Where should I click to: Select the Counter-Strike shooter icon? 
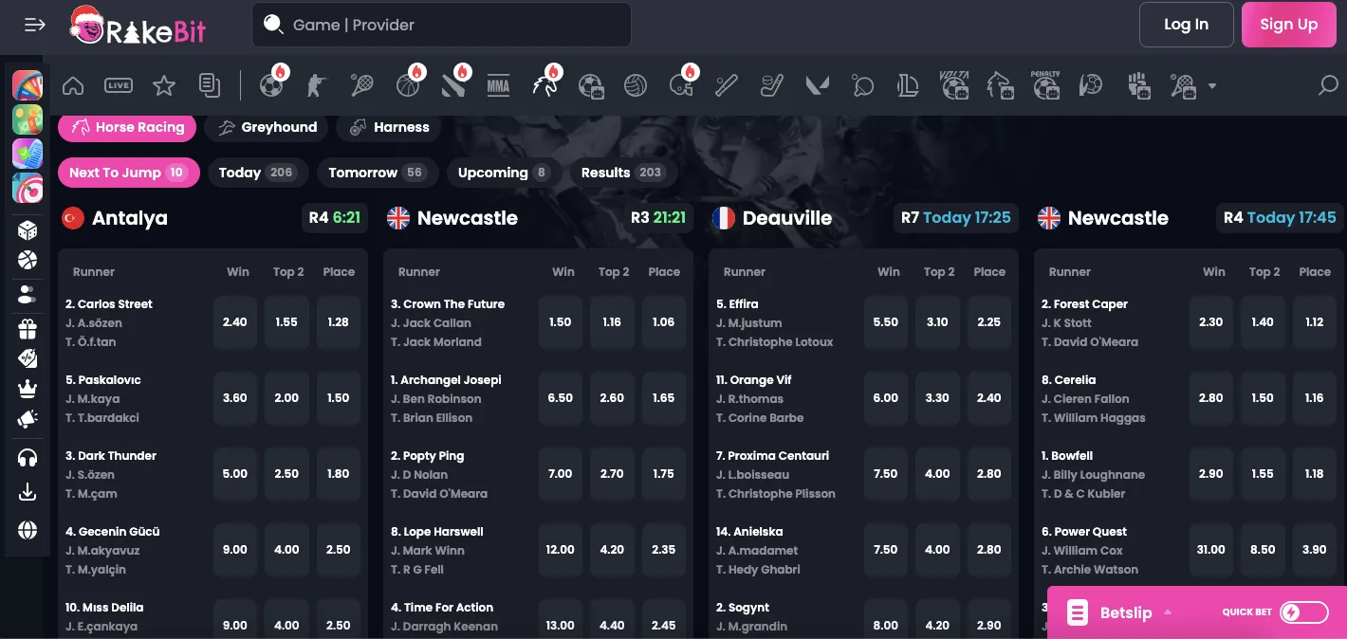pos(316,86)
